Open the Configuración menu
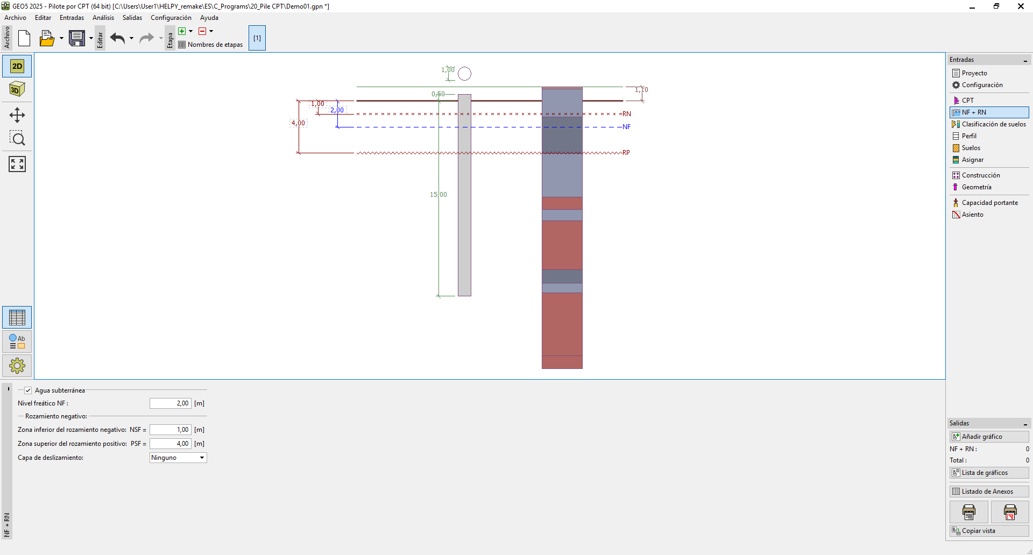The width and height of the screenshot is (1033, 555). (x=171, y=18)
